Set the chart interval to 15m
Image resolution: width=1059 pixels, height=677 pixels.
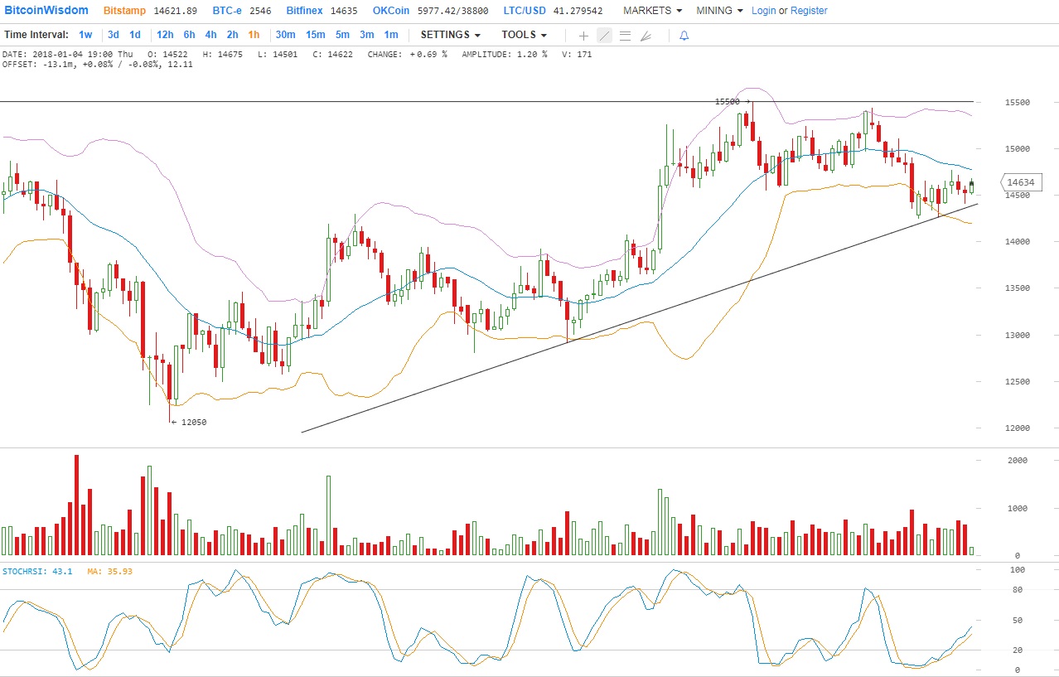coord(315,35)
